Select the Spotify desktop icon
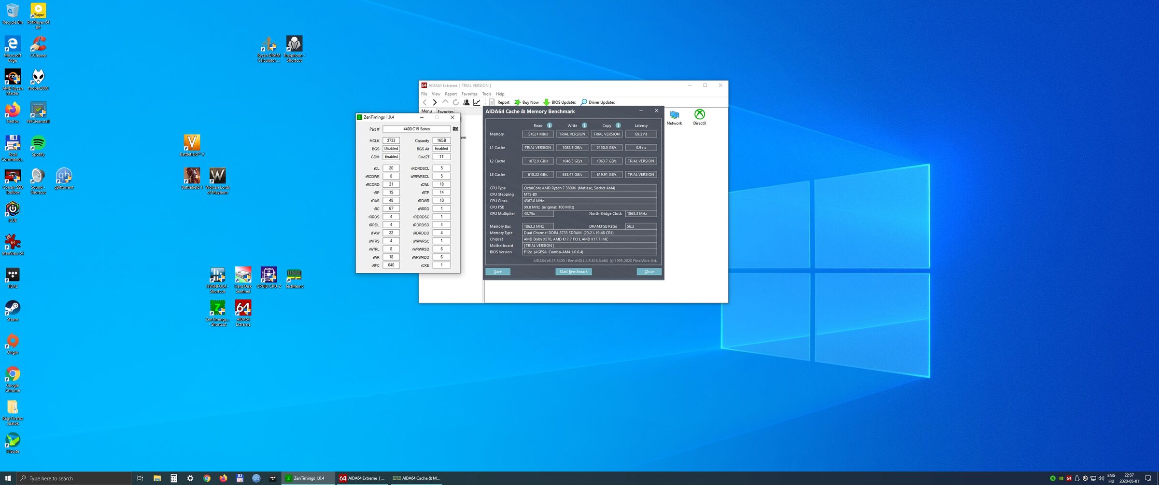 pyautogui.click(x=38, y=146)
